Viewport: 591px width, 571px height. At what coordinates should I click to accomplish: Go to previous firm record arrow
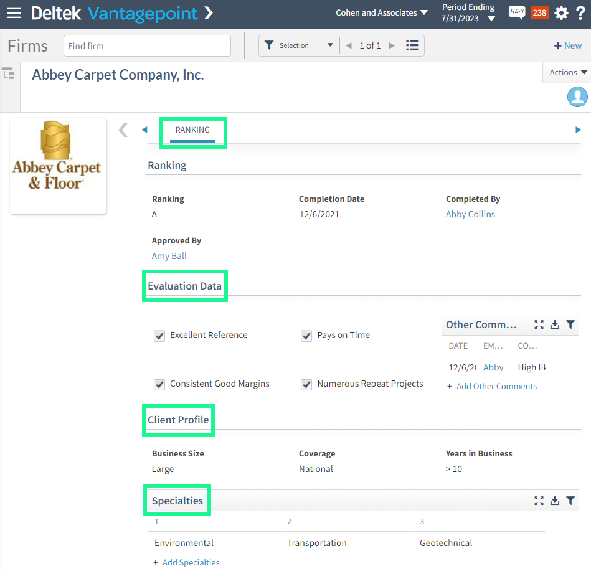pyautogui.click(x=349, y=45)
